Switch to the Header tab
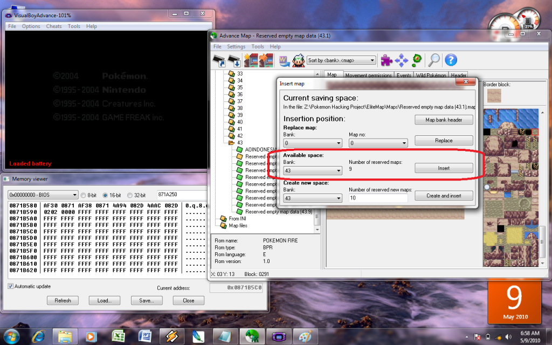Screen dimensions: 552x345 tap(458, 75)
